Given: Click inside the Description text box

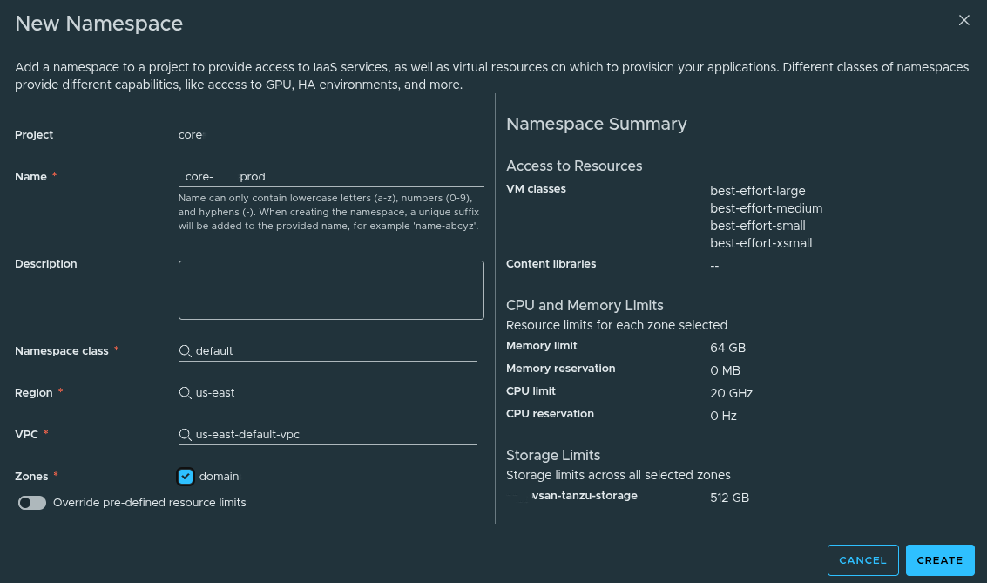Looking at the screenshot, I should coord(331,290).
